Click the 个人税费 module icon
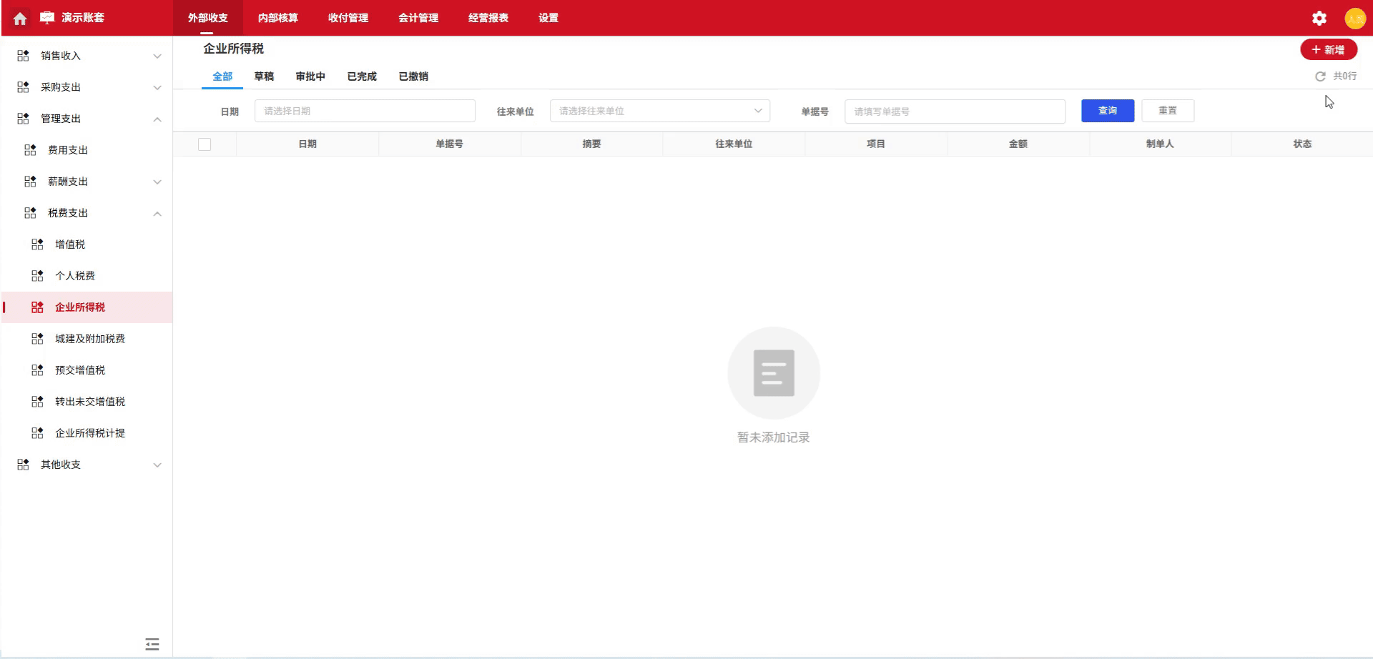Screen dimensions: 1373x659 coord(36,275)
